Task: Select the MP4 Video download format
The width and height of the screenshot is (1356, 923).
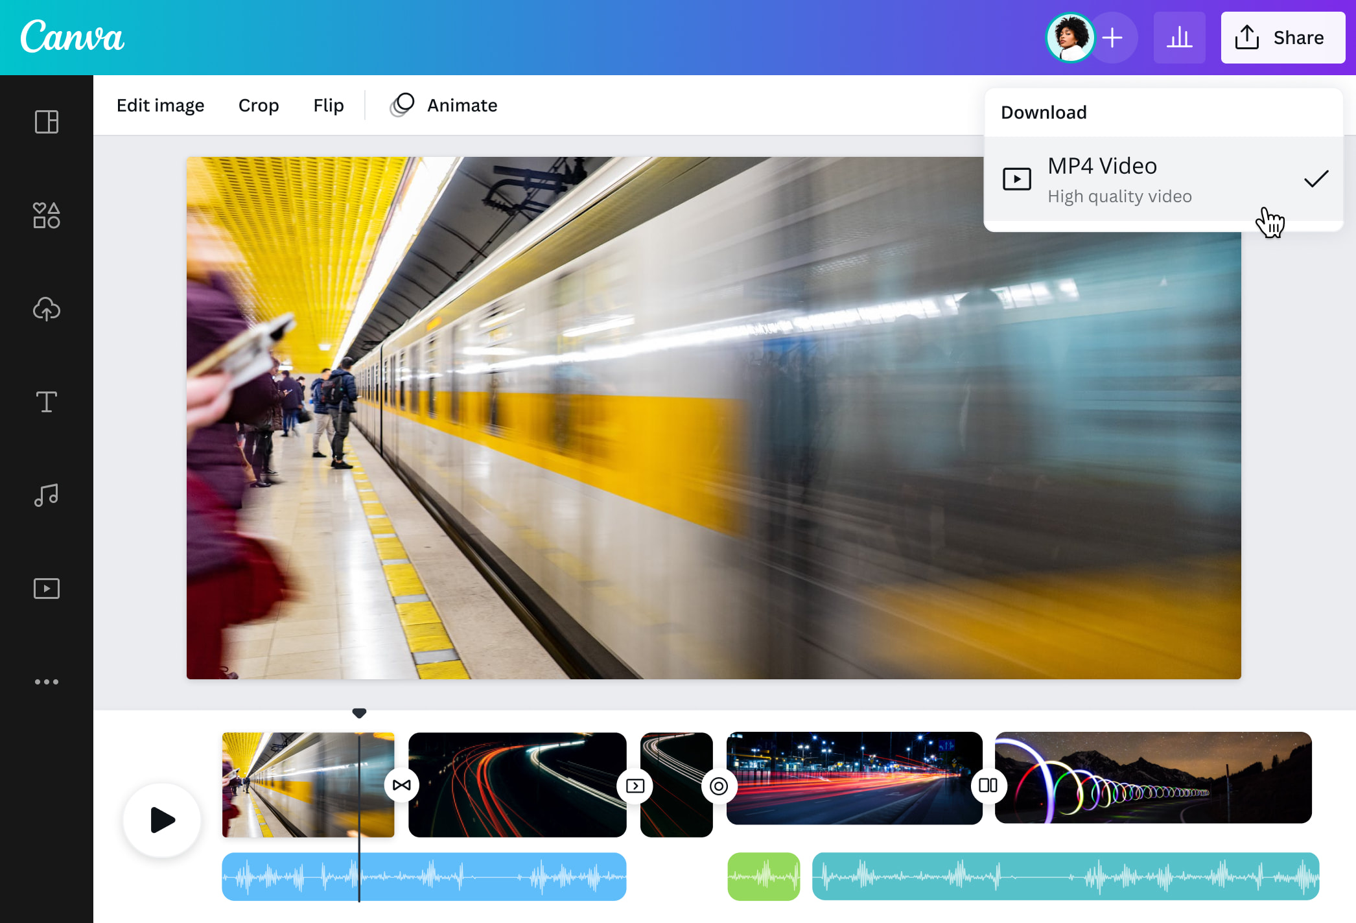Action: point(1102,178)
